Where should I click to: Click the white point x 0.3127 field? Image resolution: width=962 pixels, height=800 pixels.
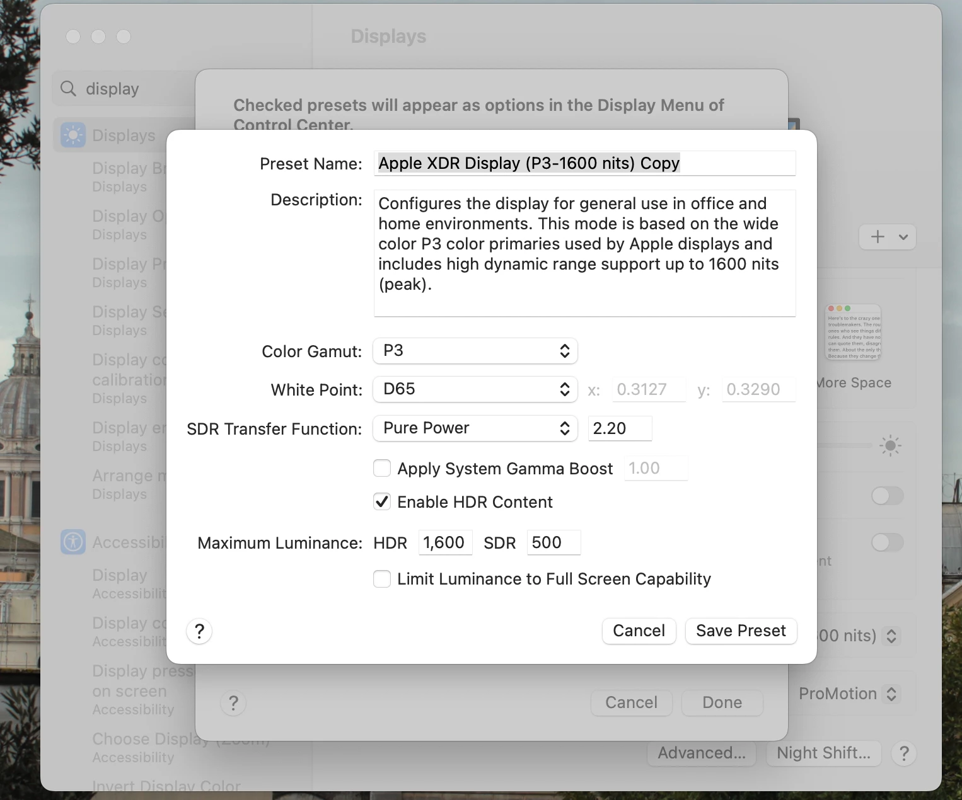coord(649,389)
